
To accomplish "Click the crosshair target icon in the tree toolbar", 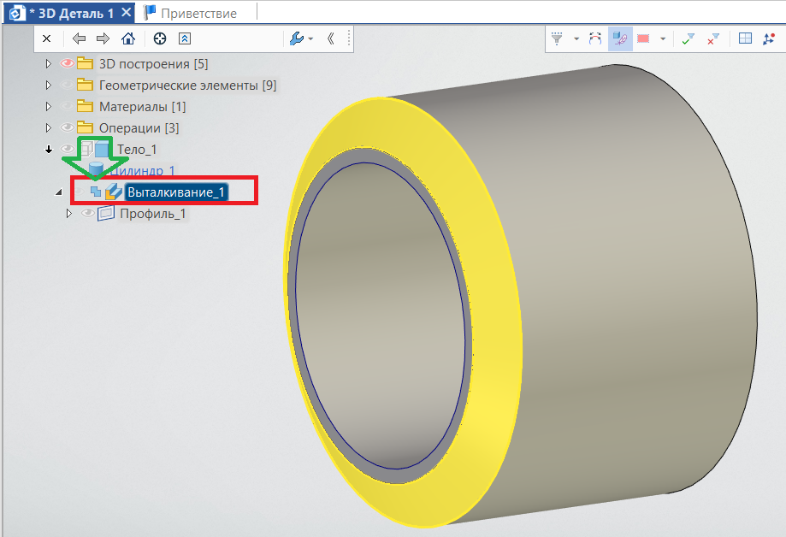I will point(160,38).
